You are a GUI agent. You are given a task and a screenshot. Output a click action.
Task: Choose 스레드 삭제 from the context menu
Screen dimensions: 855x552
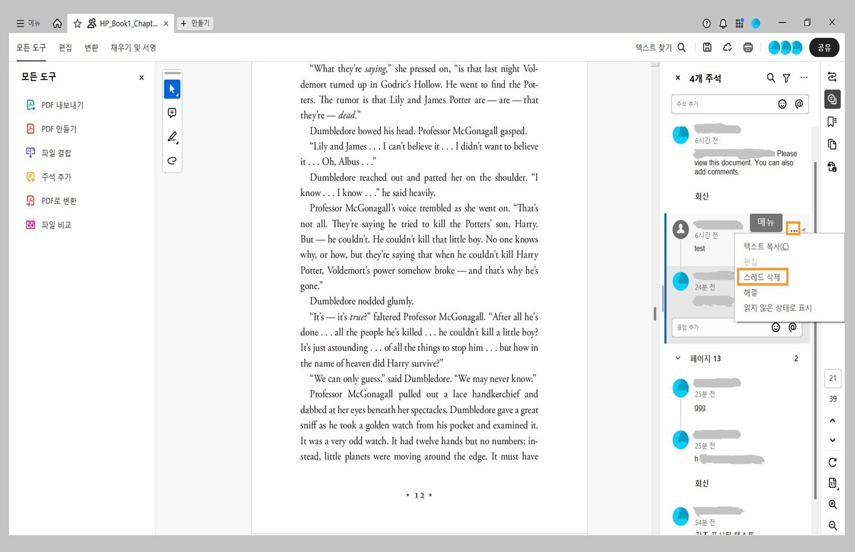pyautogui.click(x=762, y=277)
